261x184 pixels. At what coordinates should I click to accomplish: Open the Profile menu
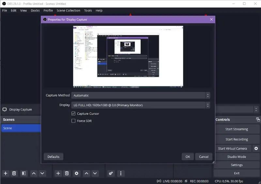coord(48,10)
